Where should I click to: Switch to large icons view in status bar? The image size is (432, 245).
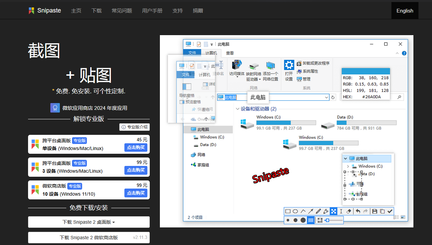(403, 217)
